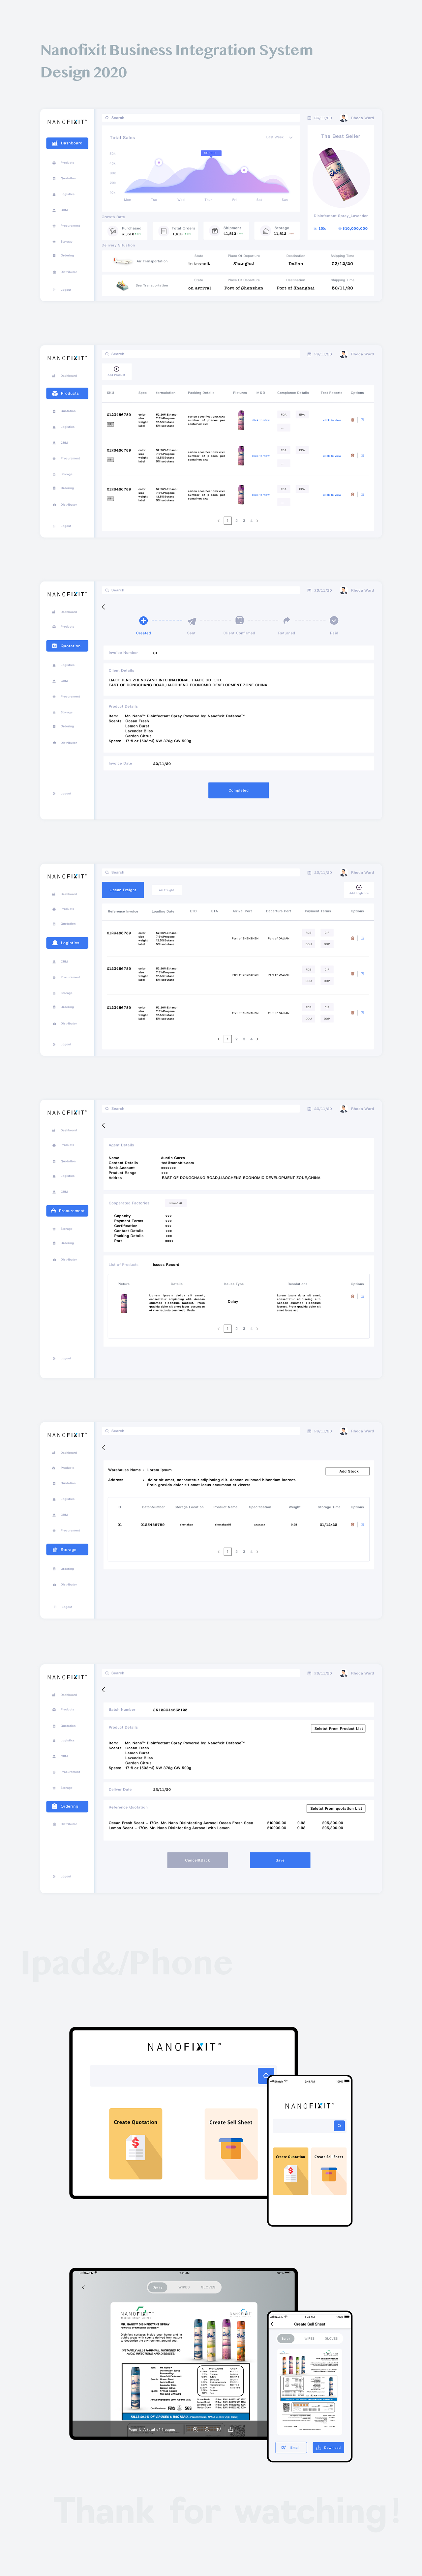
Task: Click the Select from quotation List button
Action: click(x=336, y=1808)
